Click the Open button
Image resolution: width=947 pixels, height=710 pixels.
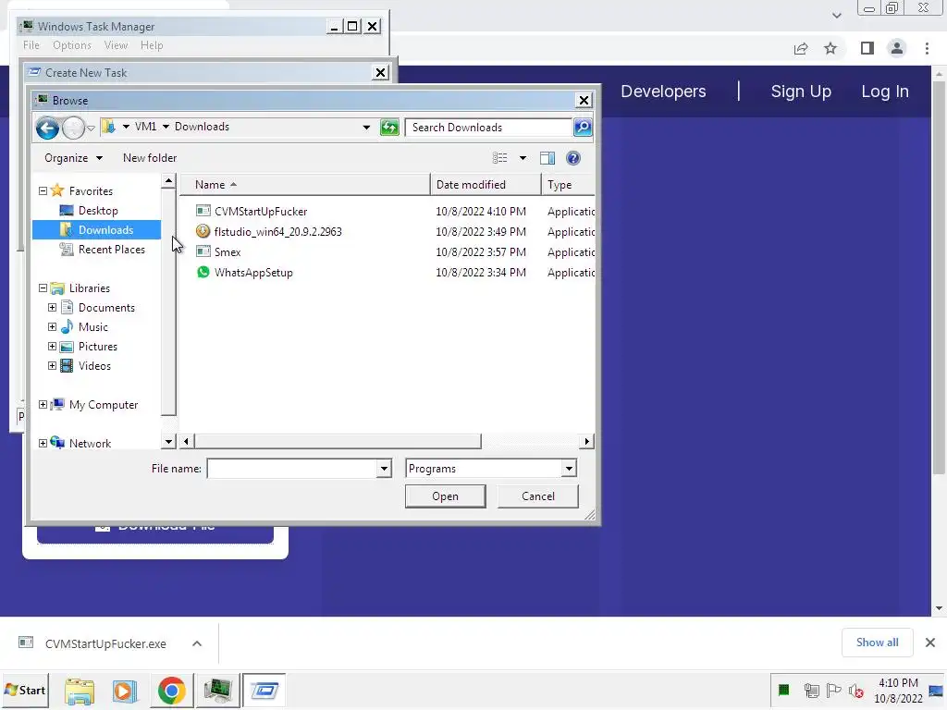coord(445,496)
